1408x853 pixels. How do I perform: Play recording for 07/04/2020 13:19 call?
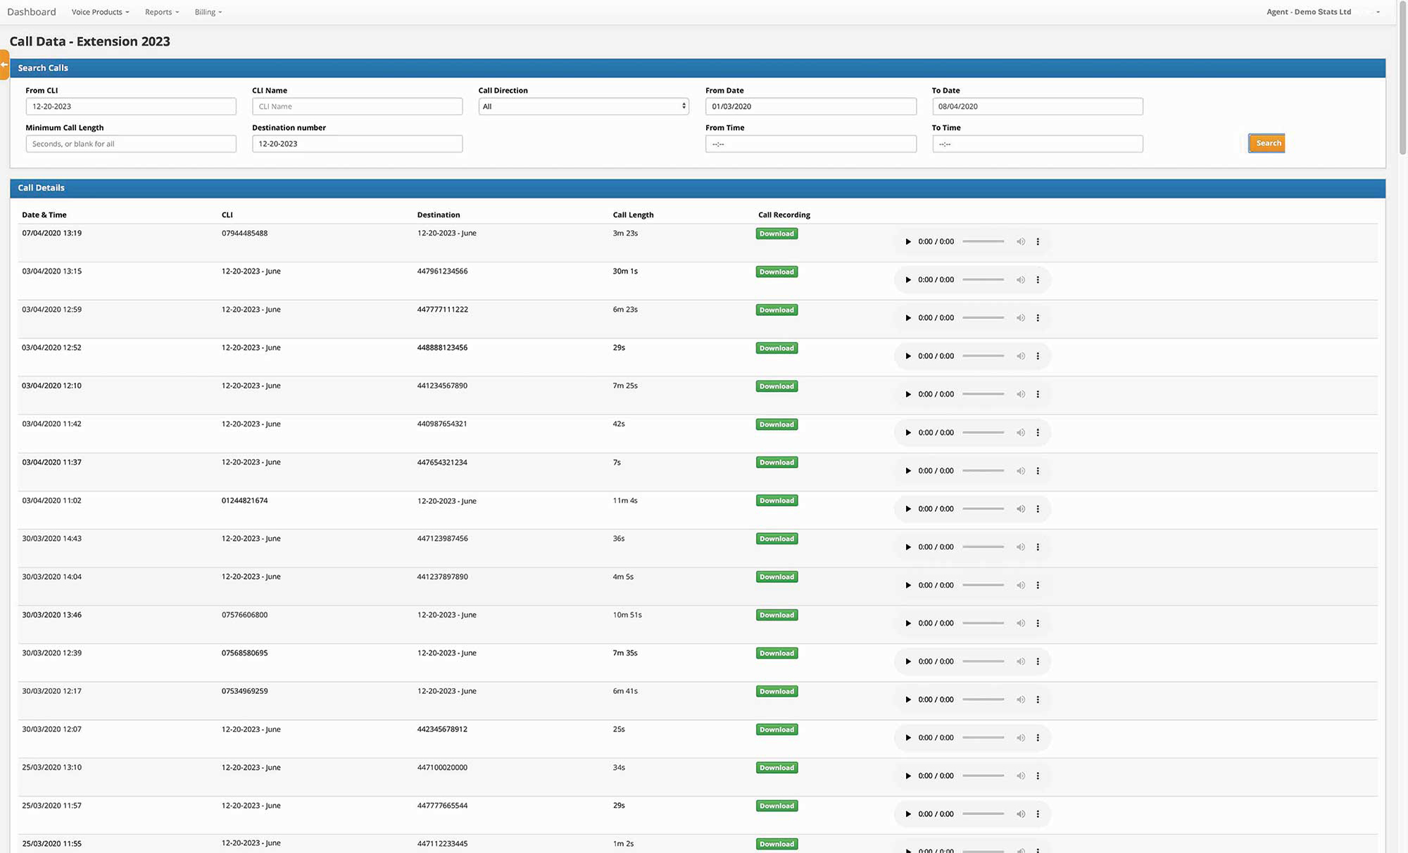908,242
